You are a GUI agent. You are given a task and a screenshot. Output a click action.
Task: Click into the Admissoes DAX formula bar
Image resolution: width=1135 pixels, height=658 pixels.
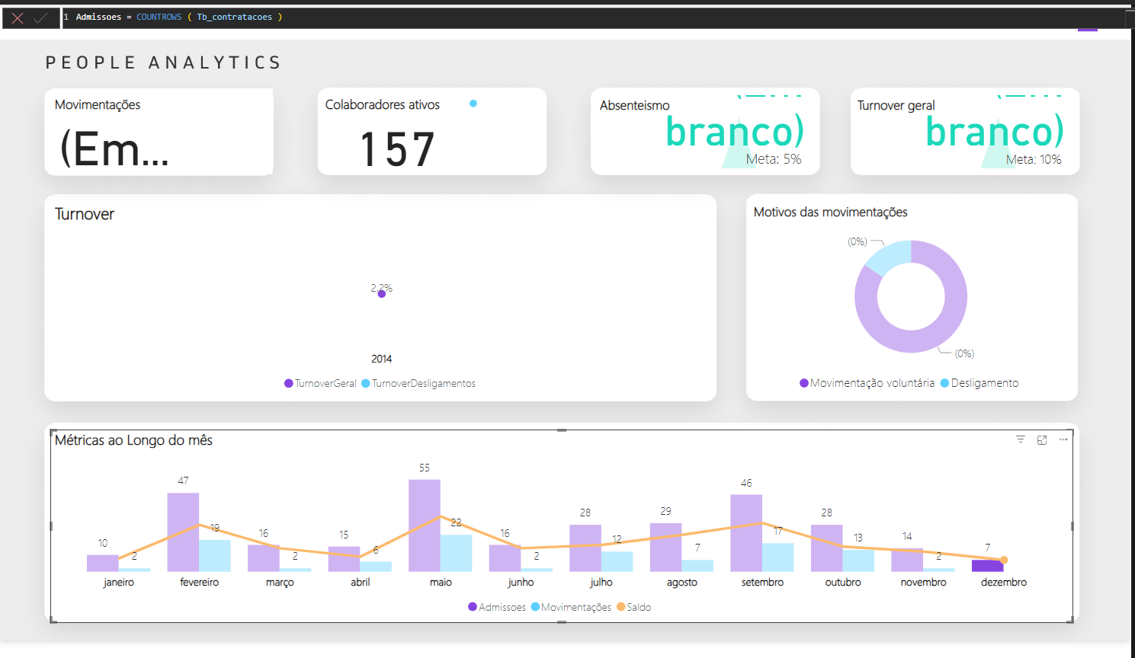(x=595, y=18)
